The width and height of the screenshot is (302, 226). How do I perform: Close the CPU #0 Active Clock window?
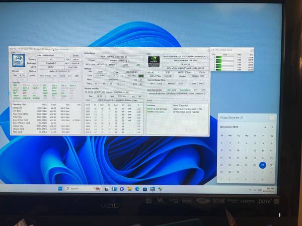click(x=252, y=50)
